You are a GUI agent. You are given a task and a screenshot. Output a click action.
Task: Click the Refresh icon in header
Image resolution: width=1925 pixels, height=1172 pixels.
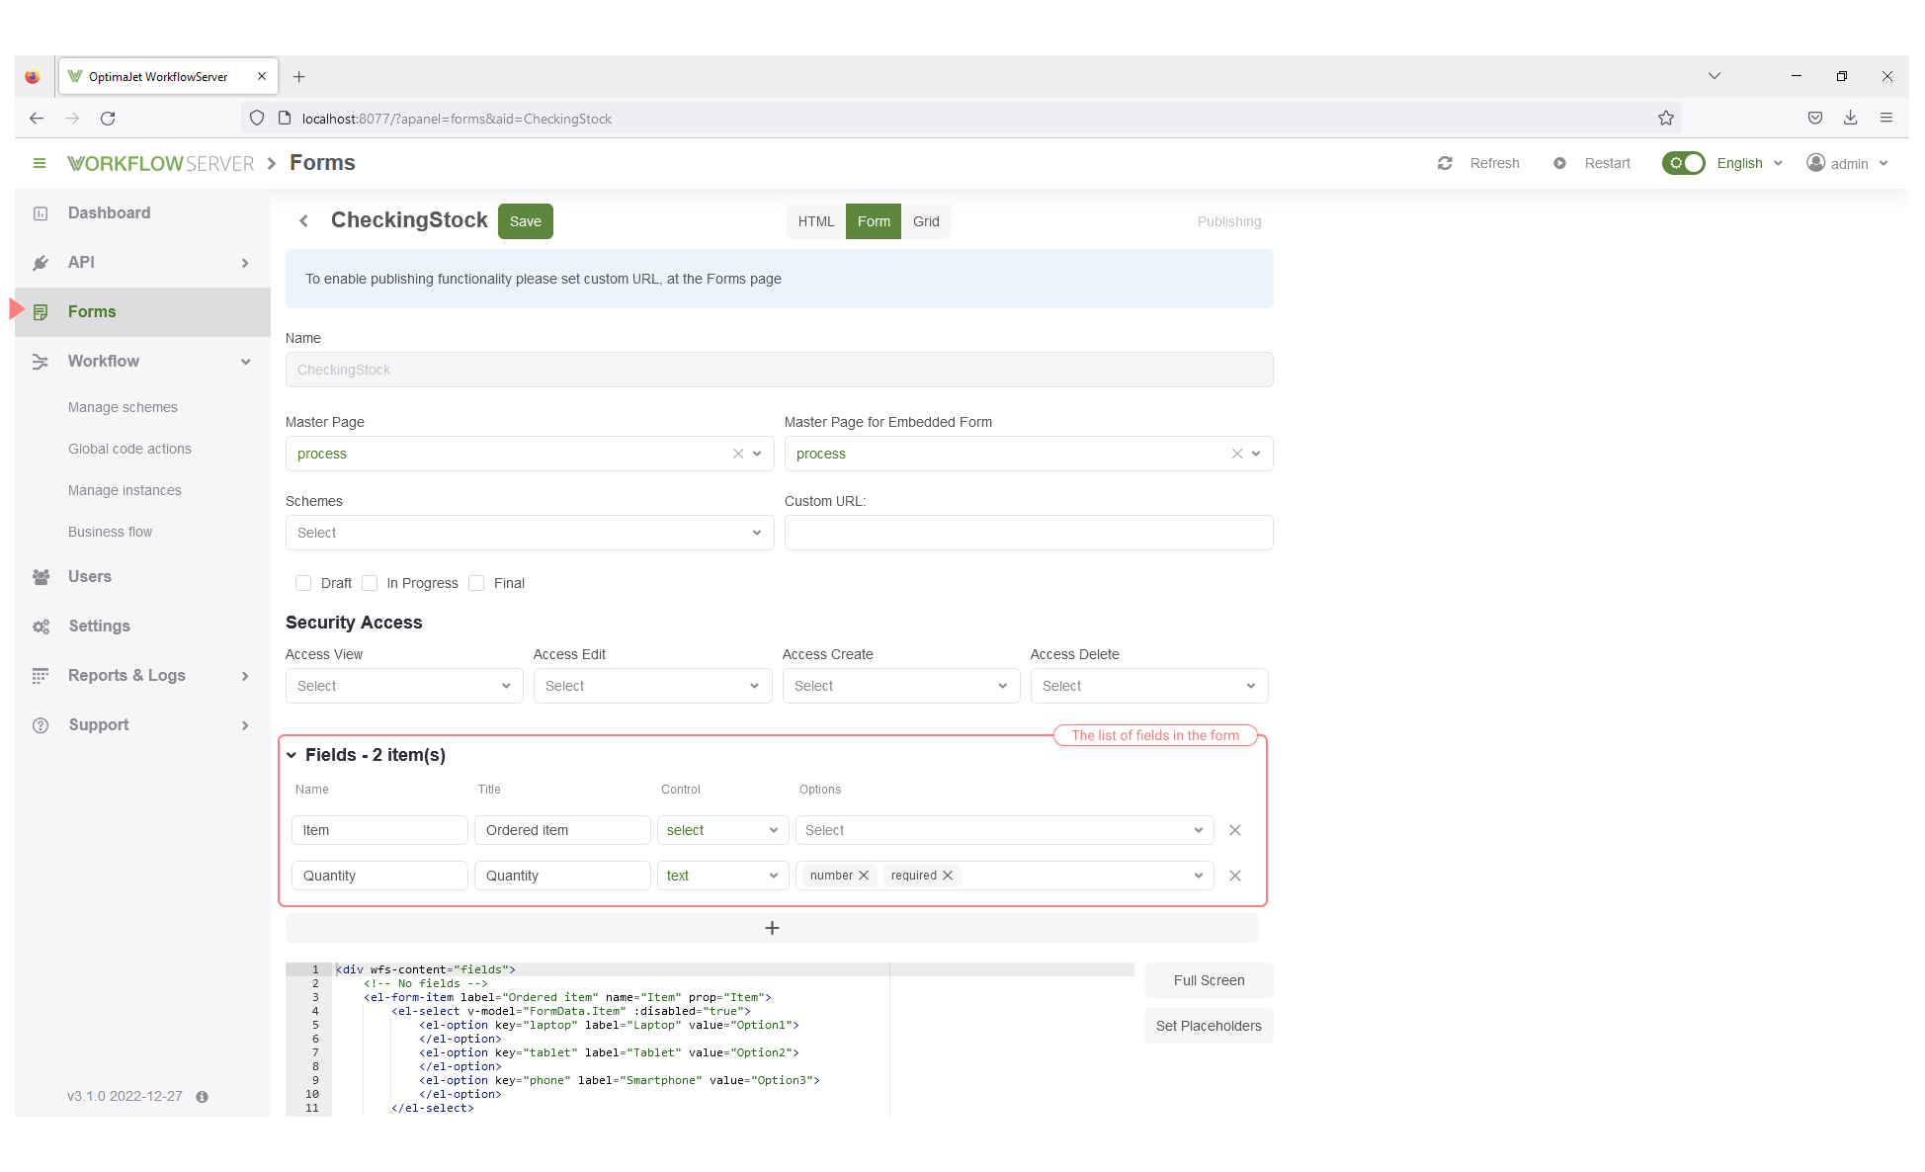(x=1445, y=163)
